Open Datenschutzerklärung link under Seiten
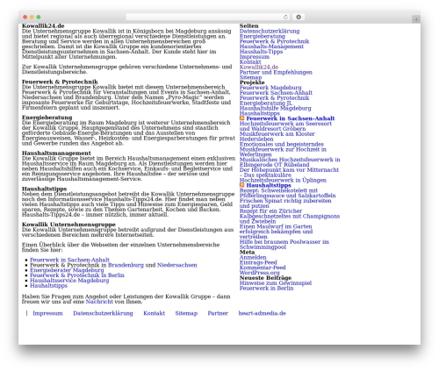Viewport: 439px width, 371px height. pyautogui.click(x=270, y=31)
